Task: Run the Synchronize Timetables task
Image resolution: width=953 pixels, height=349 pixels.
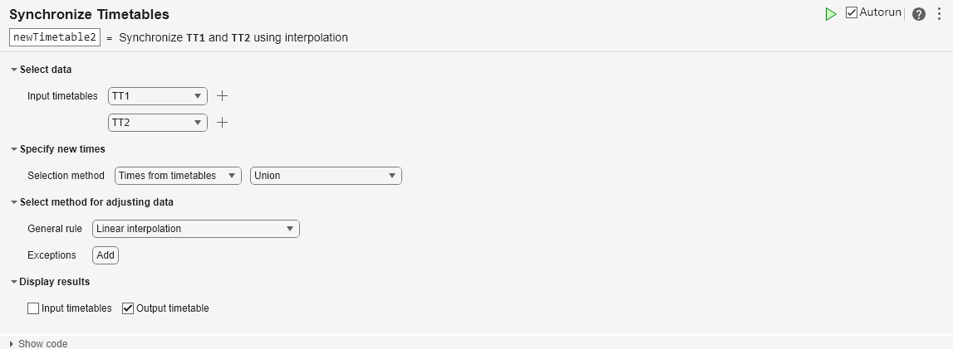Action: [831, 14]
